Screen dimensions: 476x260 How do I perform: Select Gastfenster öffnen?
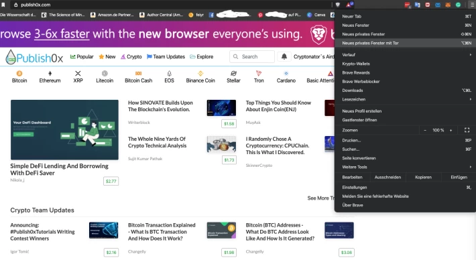[x=405, y=120]
